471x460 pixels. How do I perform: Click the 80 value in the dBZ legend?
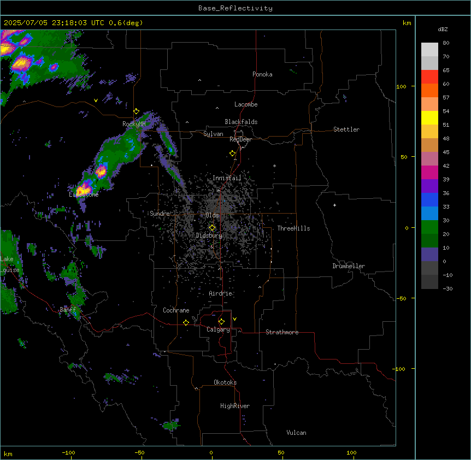click(x=446, y=43)
